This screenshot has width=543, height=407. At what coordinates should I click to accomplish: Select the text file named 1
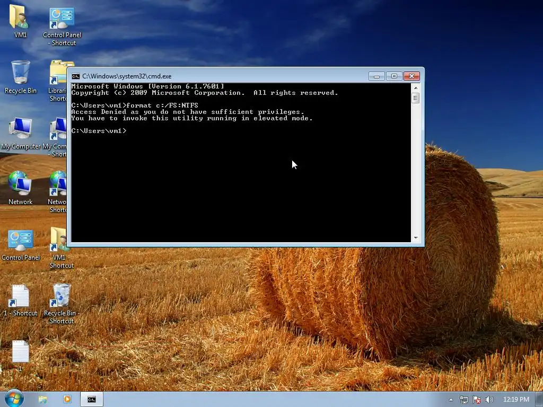click(x=20, y=356)
